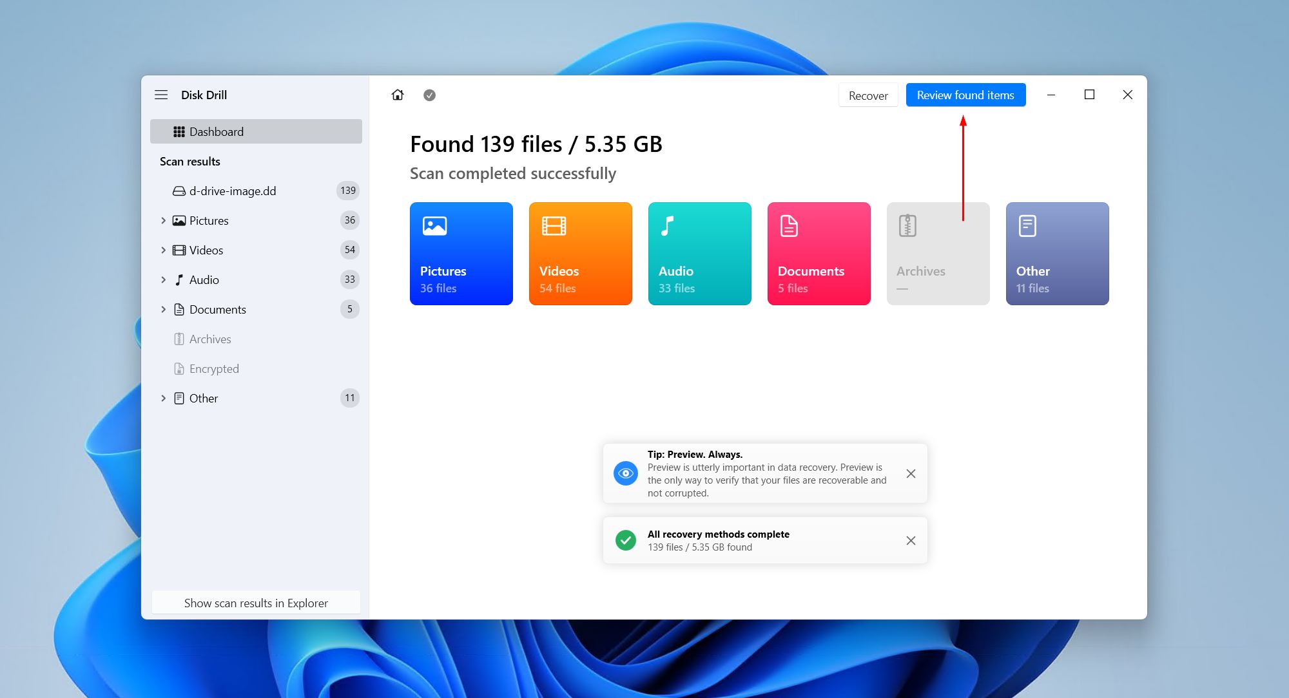Open the hamburger menu next to Disk Drill
Screen dimensions: 1289x698
pyautogui.click(x=161, y=95)
